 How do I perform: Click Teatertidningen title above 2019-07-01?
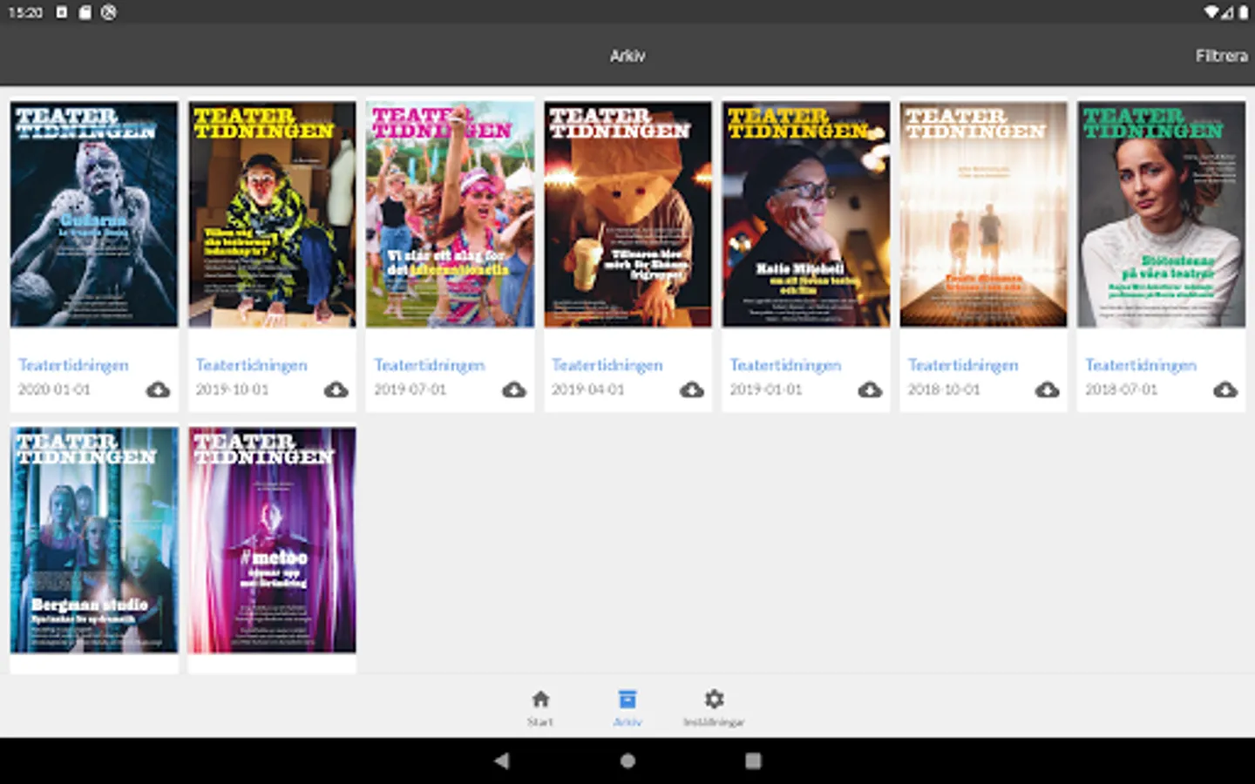[x=429, y=365]
